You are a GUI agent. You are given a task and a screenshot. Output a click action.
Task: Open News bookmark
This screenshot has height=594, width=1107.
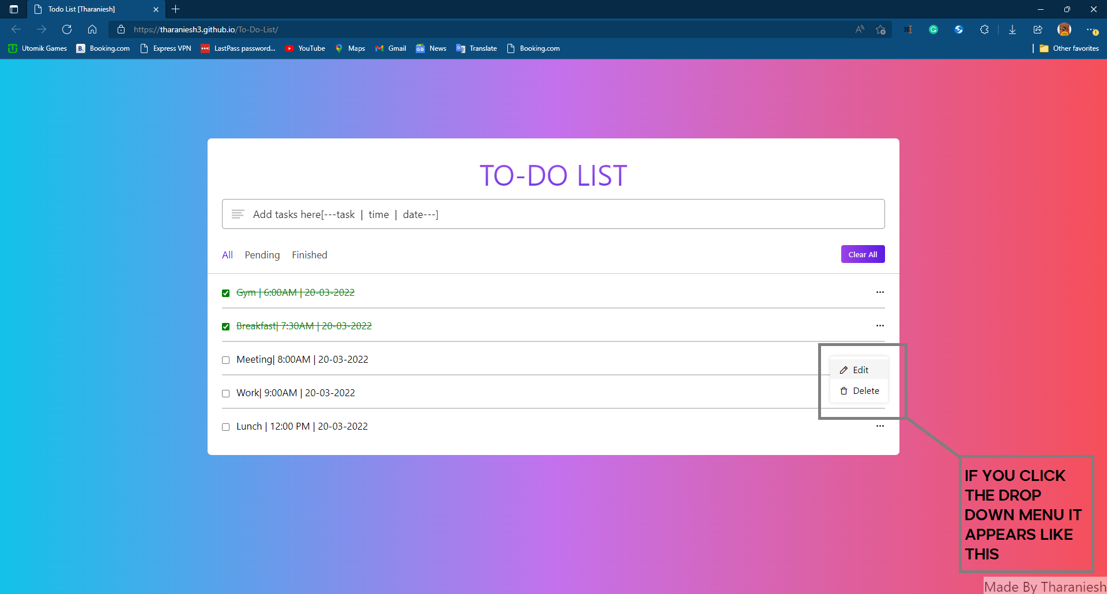(431, 48)
